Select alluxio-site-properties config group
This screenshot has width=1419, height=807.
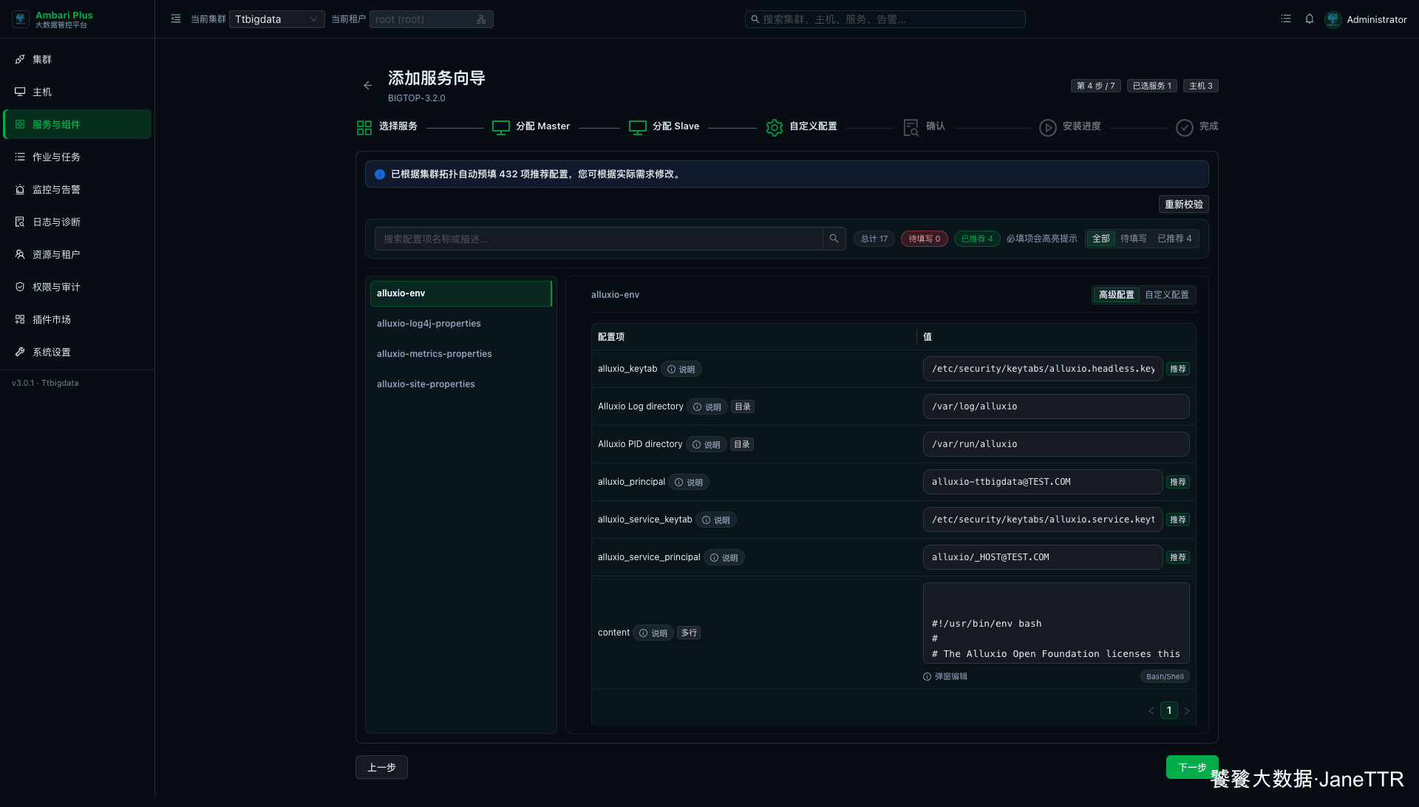point(461,384)
